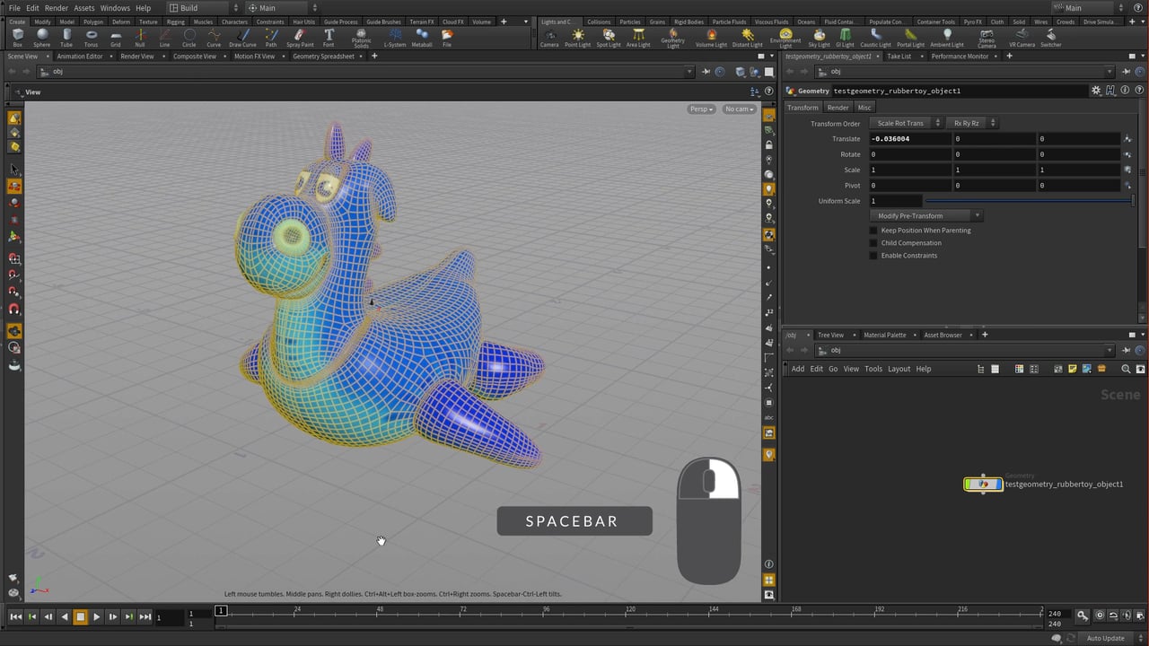Viewport: 1149px width, 646px height.
Task: Click the Translate X value field
Action: tap(908, 139)
